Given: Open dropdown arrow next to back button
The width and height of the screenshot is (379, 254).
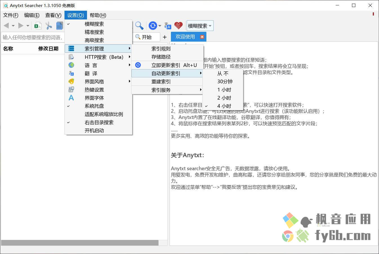Looking at the screenshot, I should click(x=13, y=26).
